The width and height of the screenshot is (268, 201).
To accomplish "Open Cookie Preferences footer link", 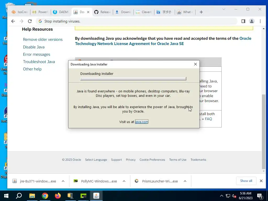I will coord(152,160).
